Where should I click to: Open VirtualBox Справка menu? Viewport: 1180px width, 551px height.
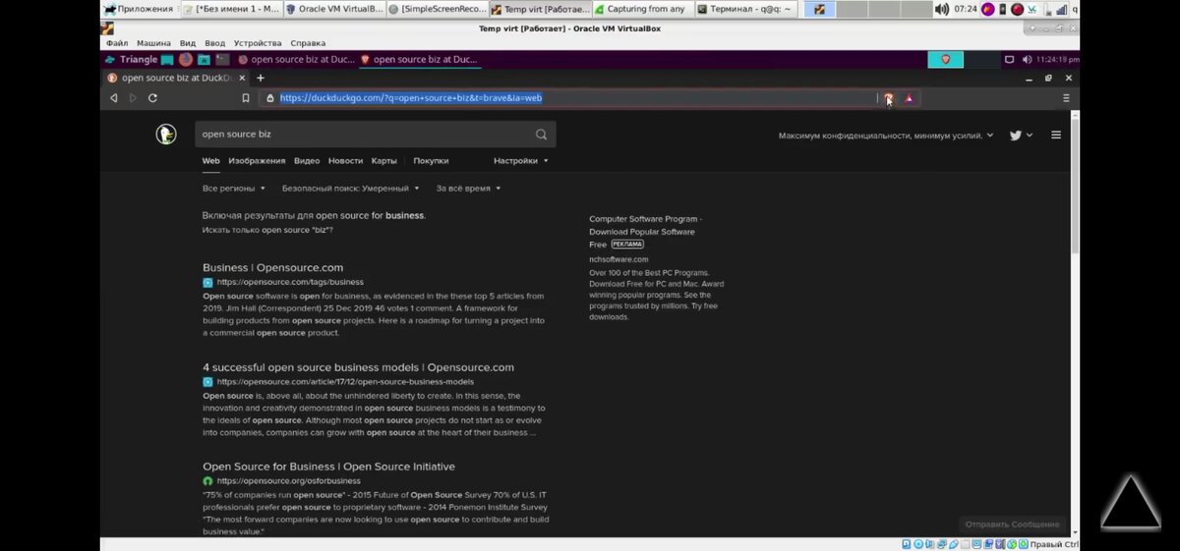point(308,43)
